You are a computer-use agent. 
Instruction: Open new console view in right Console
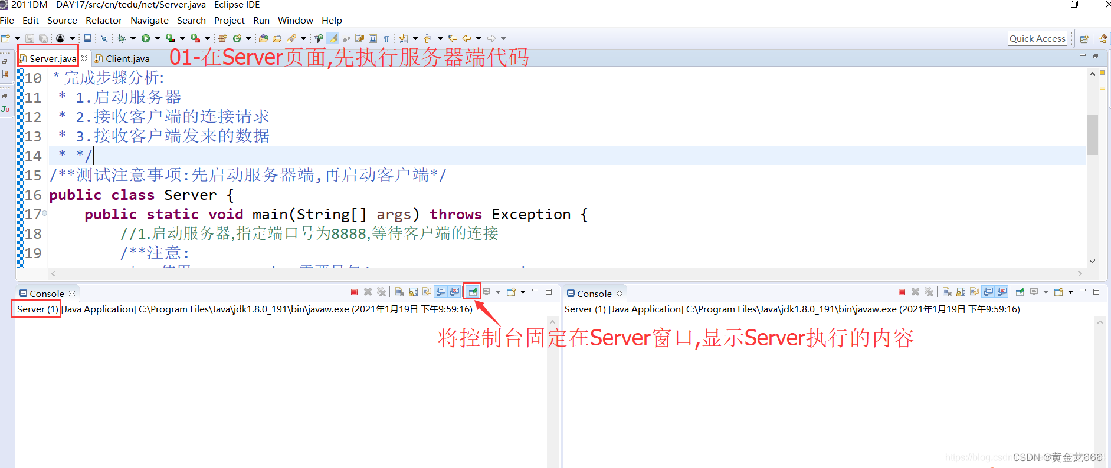(x=1059, y=292)
